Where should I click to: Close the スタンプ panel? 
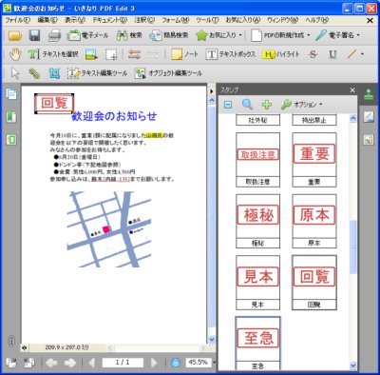352,90
